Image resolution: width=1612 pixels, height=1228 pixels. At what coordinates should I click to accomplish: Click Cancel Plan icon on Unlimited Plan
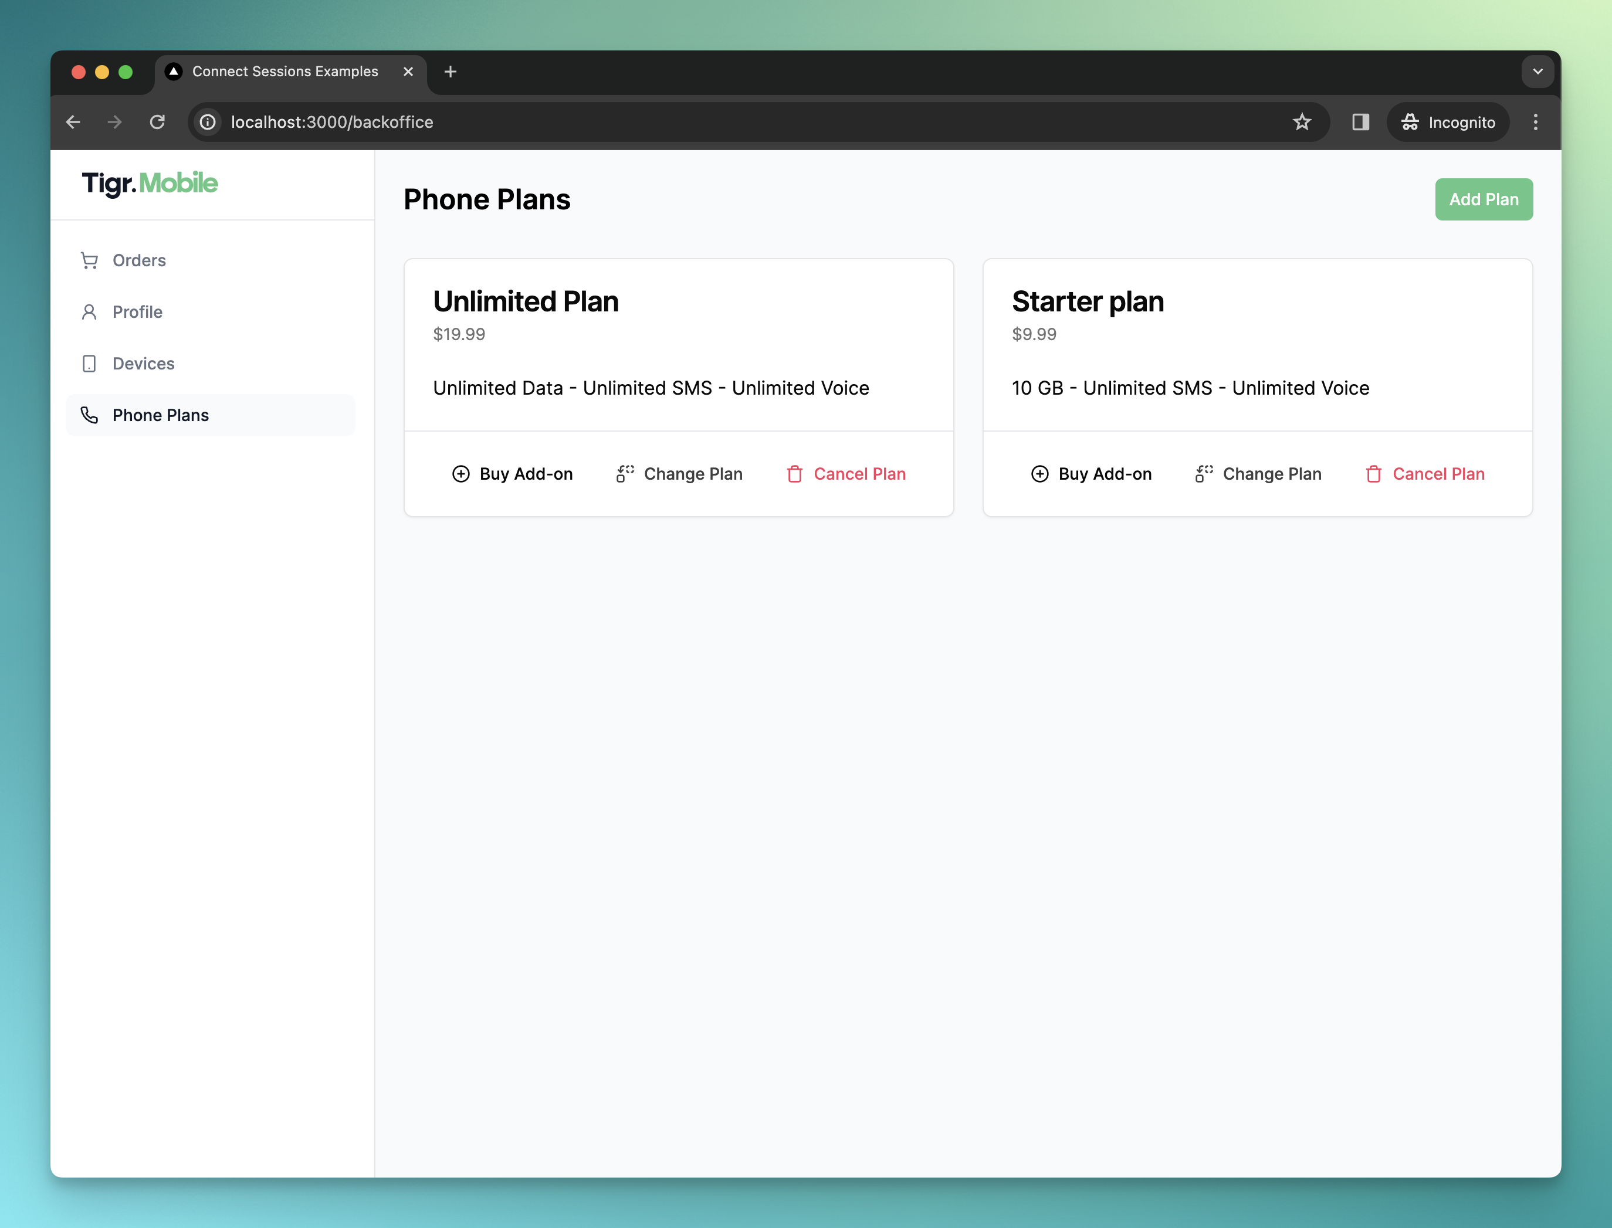pos(794,473)
